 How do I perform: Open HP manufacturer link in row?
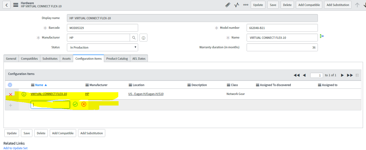point(87,94)
